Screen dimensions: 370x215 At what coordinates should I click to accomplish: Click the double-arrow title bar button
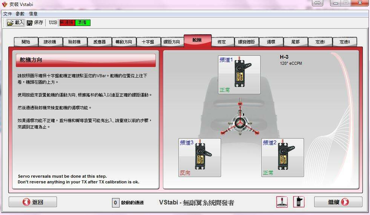click(318, 3)
